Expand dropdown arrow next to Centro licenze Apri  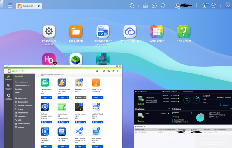pos(50,98)
